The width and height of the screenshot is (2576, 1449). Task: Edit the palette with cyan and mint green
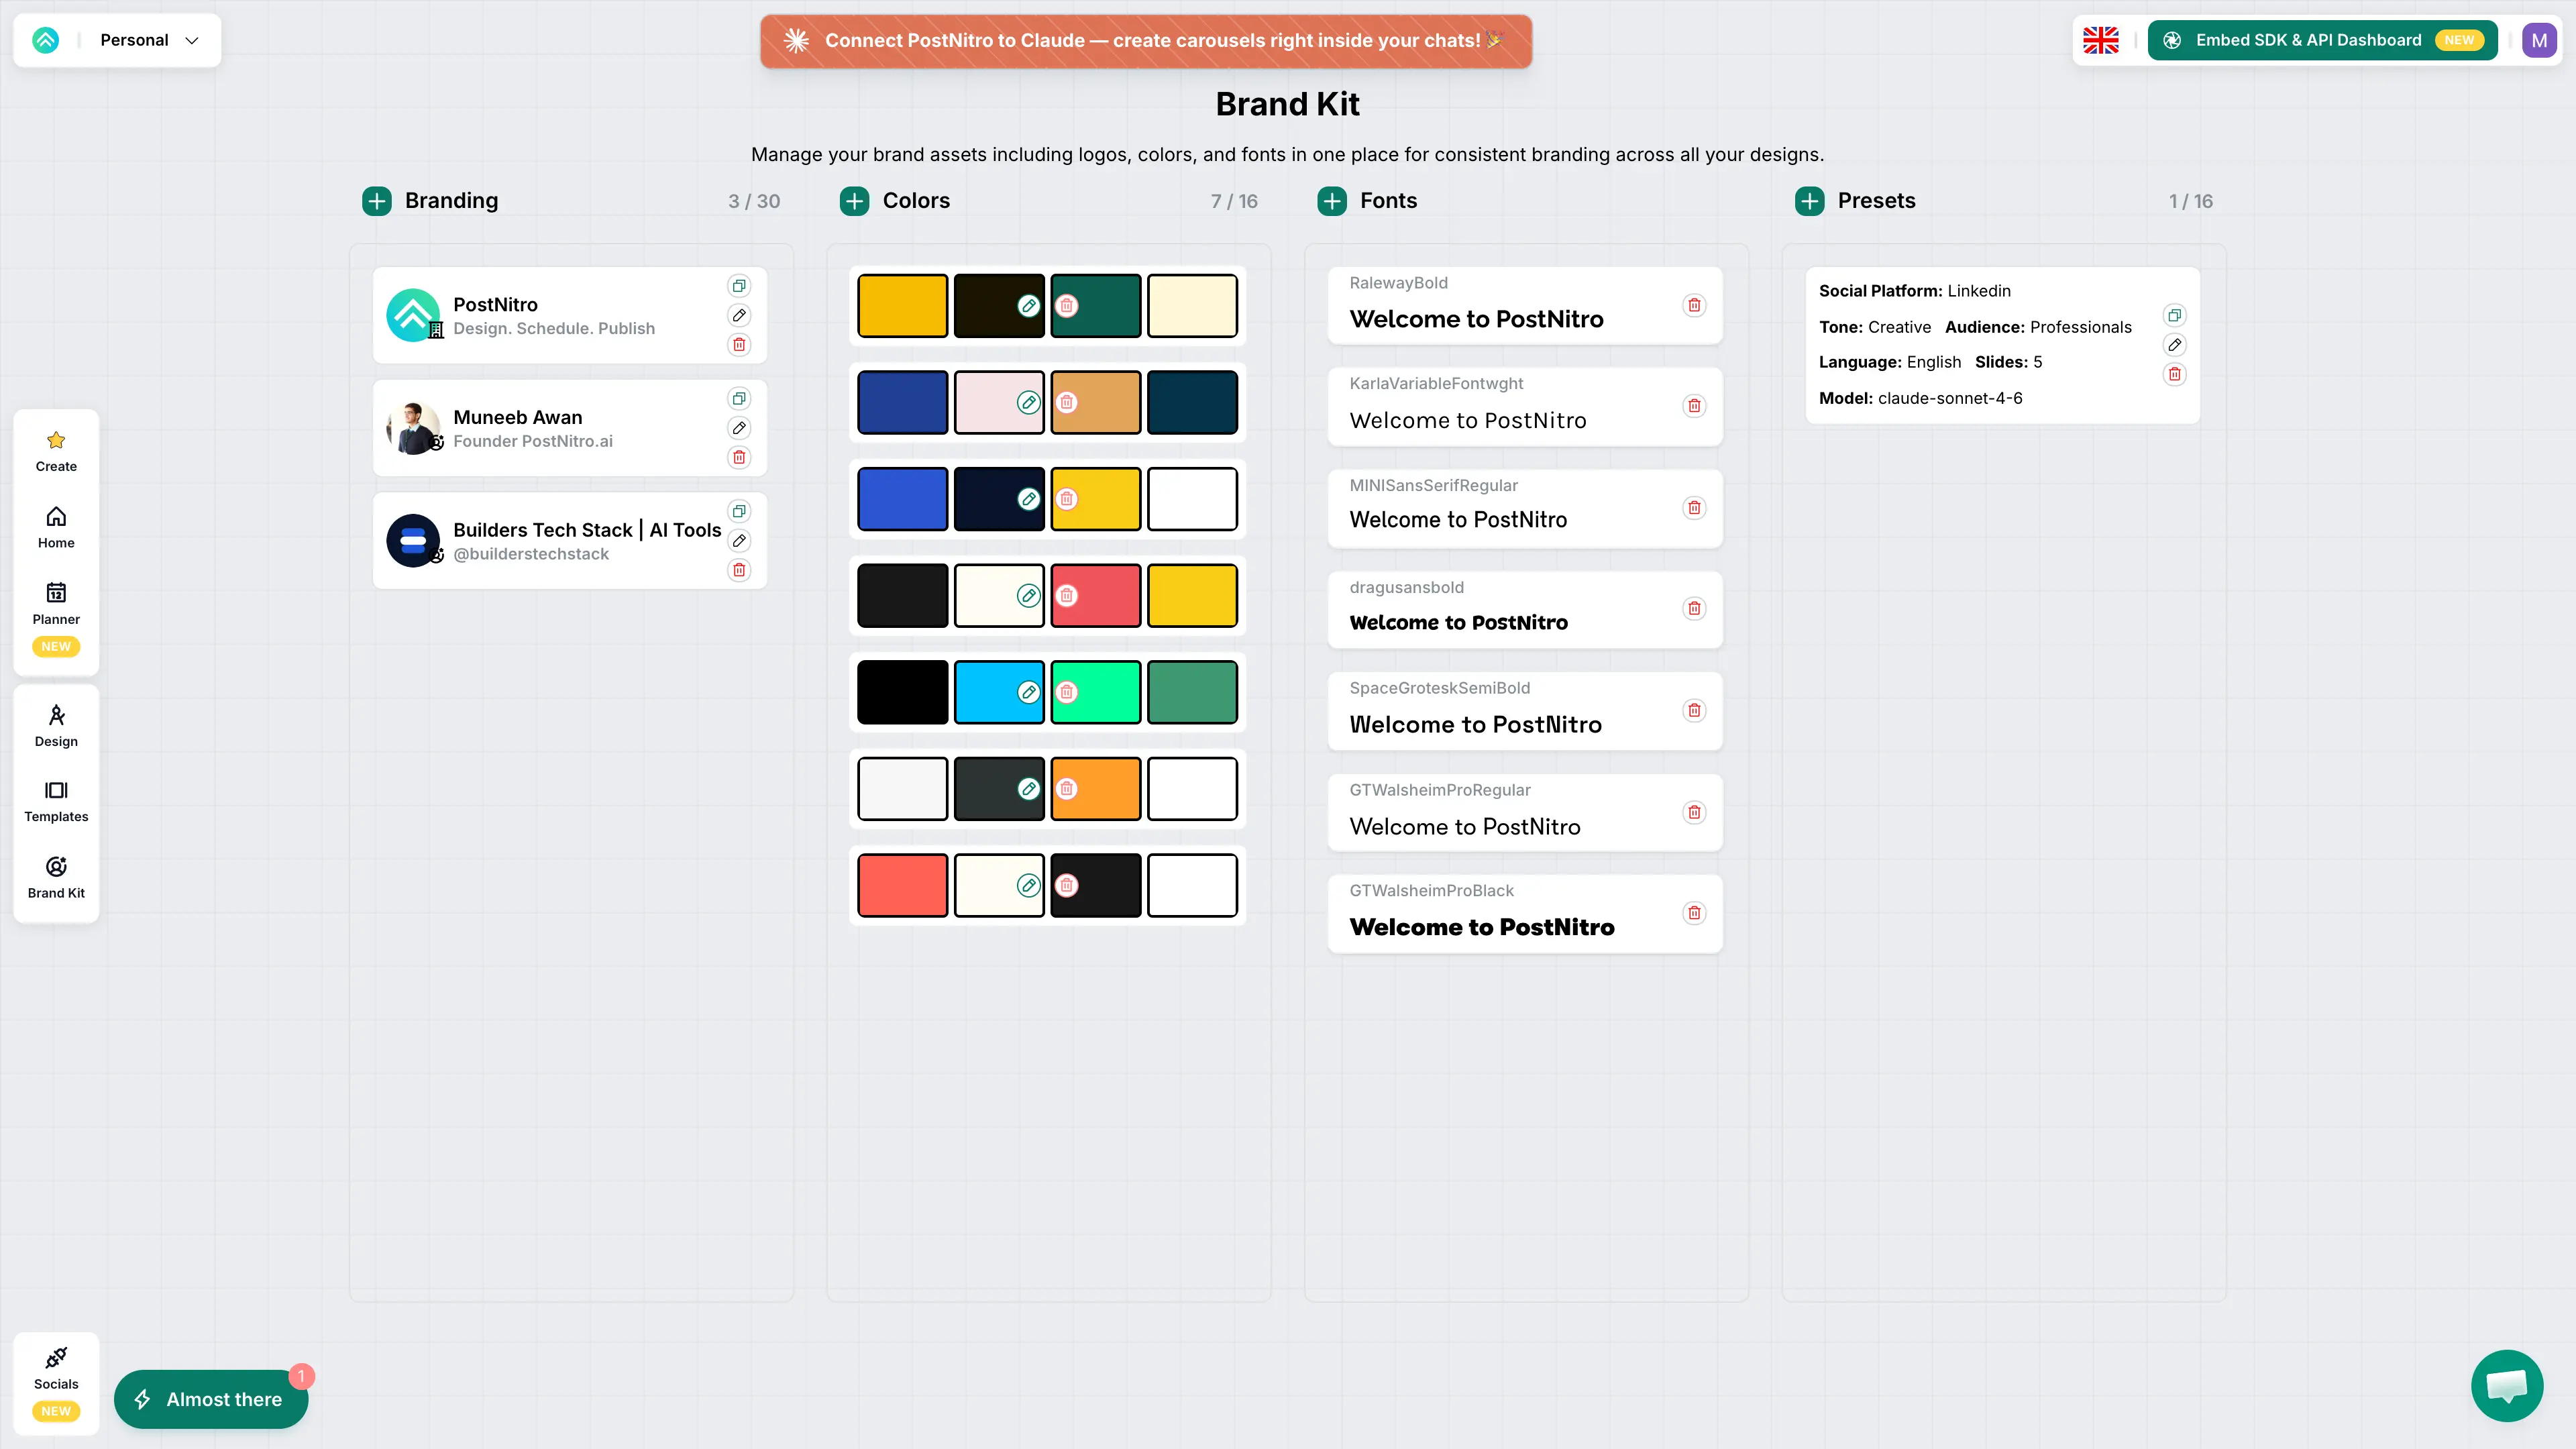[1028, 692]
